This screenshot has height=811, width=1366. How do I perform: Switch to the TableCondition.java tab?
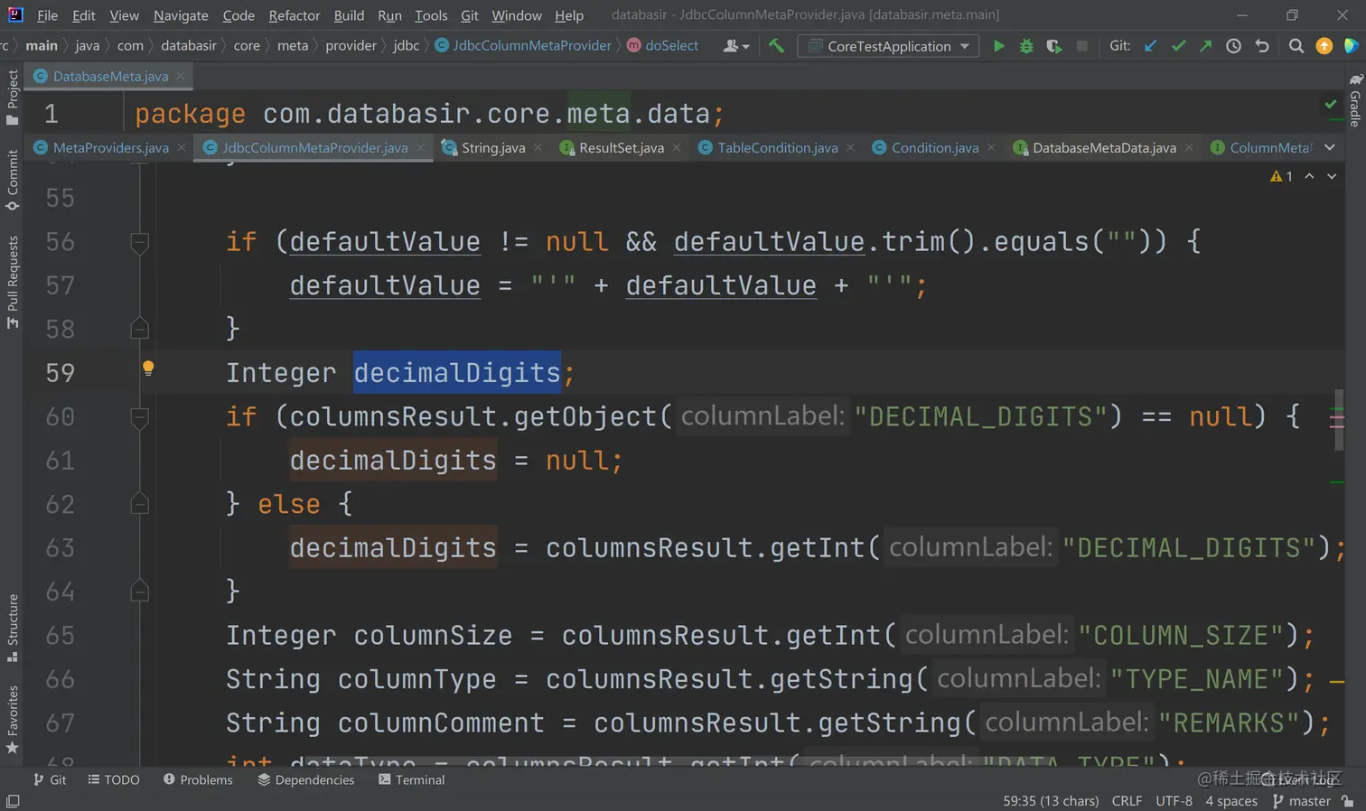point(777,147)
